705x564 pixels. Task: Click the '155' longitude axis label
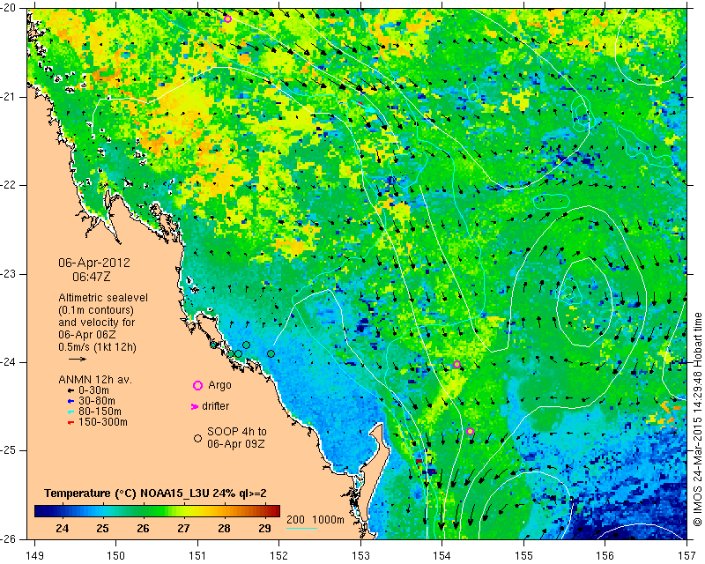(523, 556)
